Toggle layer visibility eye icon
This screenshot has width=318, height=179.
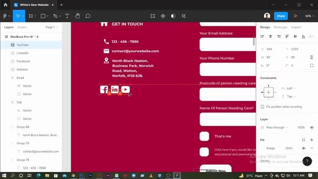pyautogui.click(x=312, y=127)
